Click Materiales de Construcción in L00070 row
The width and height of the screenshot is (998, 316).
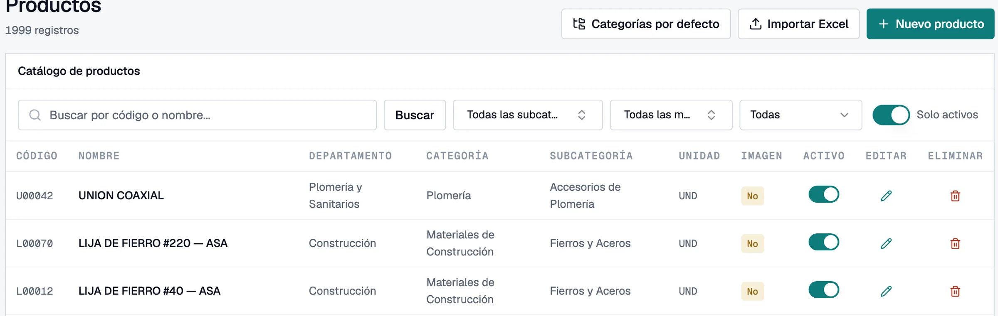point(460,243)
